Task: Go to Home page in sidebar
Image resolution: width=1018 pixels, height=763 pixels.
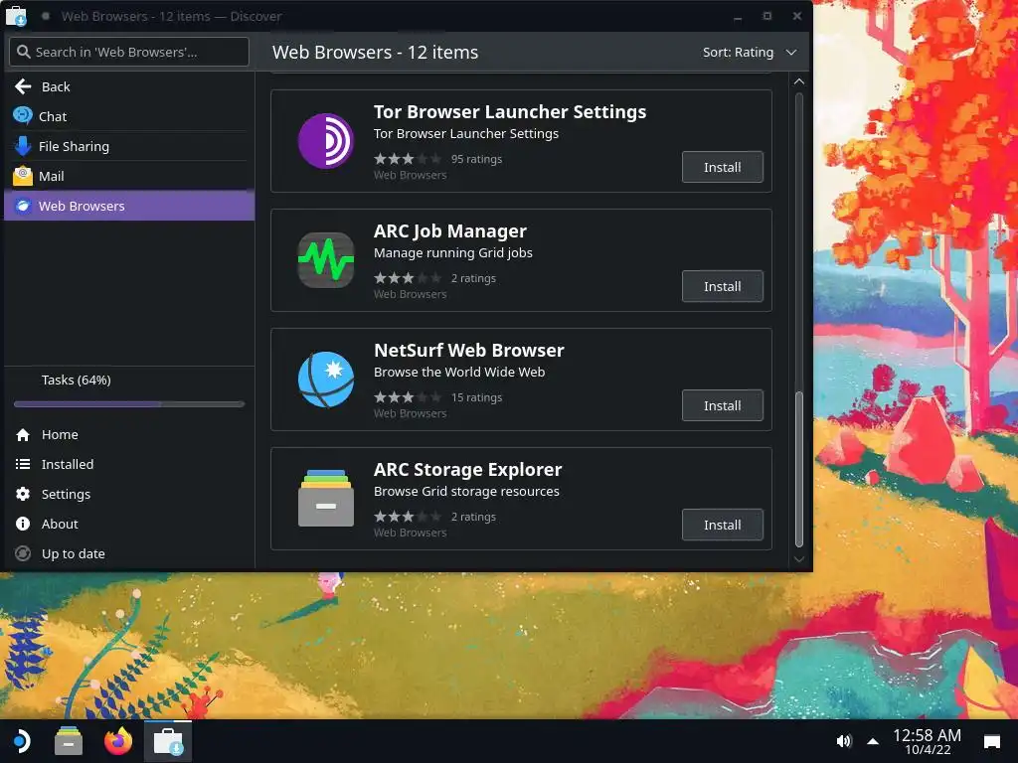Action: (x=128, y=435)
